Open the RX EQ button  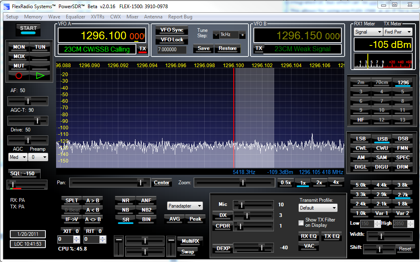tap(309, 236)
